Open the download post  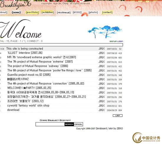(x=13, y=110)
